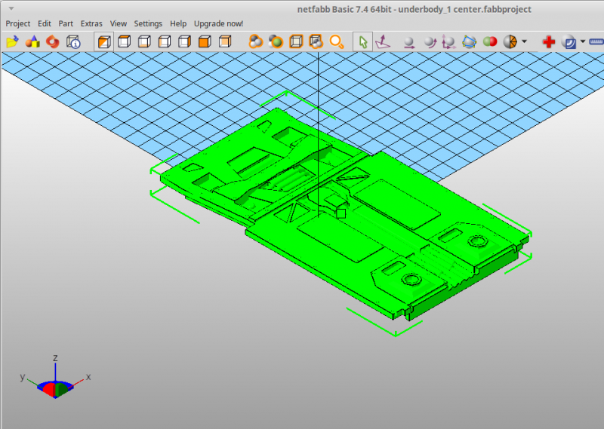Click the orange mesh sphere icon

[x=510, y=41]
